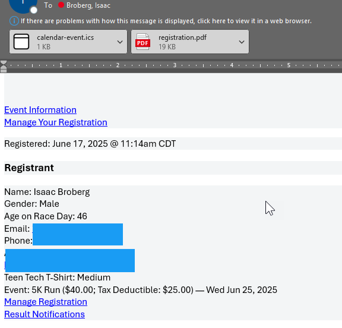
Task: Click the PDF icon for registration.pdf
Action: (x=142, y=42)
